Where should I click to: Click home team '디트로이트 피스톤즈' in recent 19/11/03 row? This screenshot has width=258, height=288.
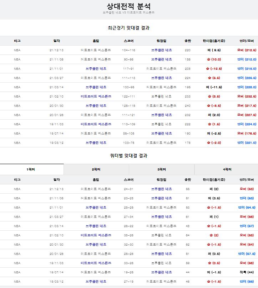pyautogui.click(x=96, y=124)
